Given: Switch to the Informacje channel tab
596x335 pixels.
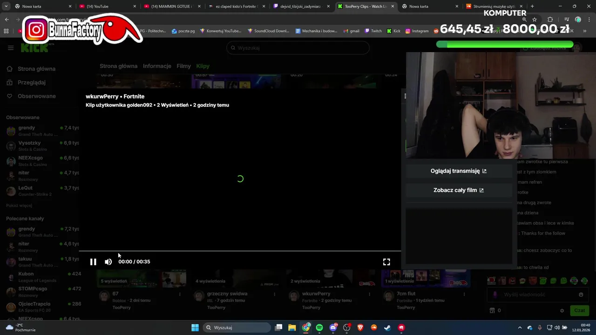Looking at the screenshot, I should point(157,66).
